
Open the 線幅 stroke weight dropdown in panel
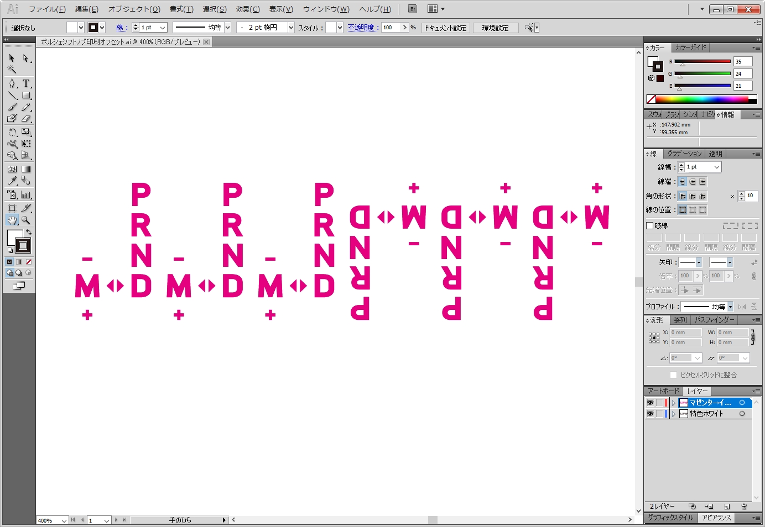click(717, 167)
